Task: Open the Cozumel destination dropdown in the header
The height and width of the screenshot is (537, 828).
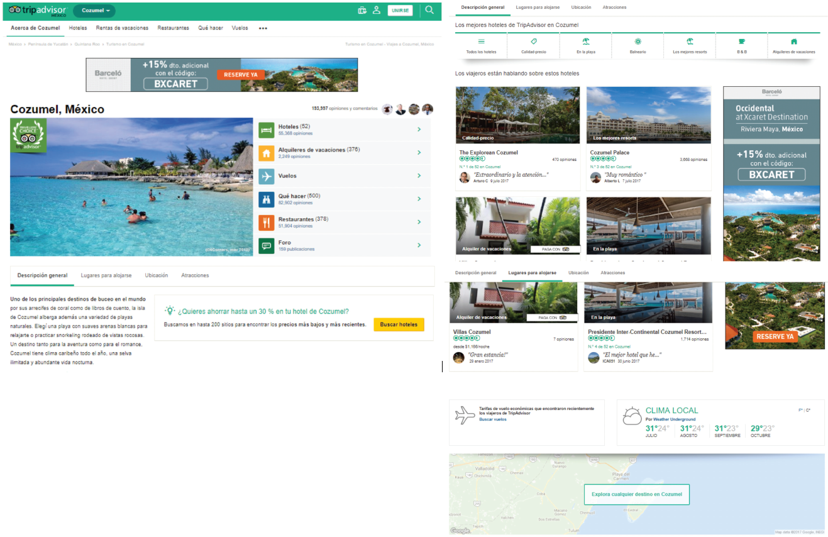Action: pyautogui.click(x=94, y=11)
